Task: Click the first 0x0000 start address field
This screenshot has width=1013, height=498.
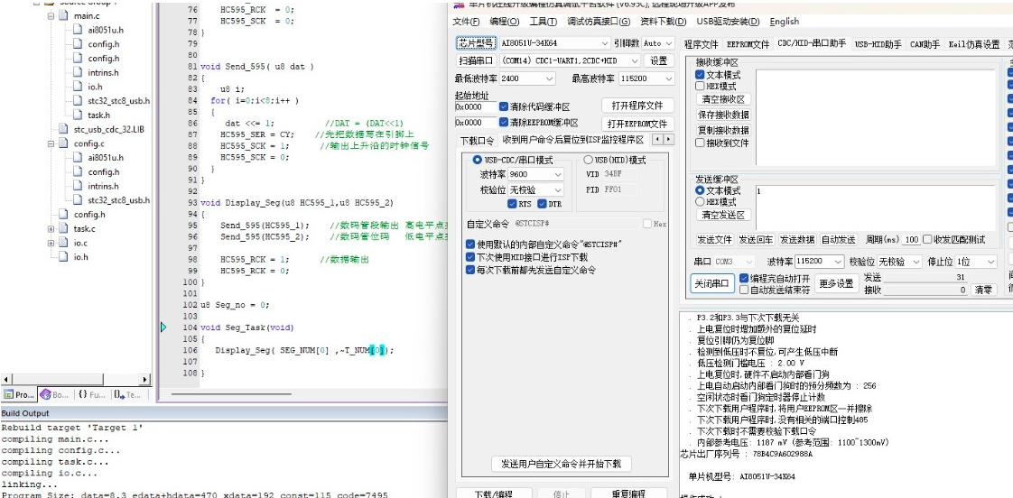Action: point(476,106)
